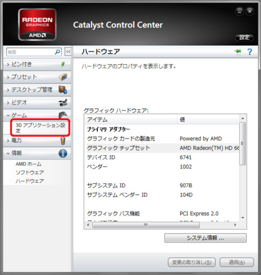
Task: Click the vertical scrollbar up arrow
Action: coord(243,119)
